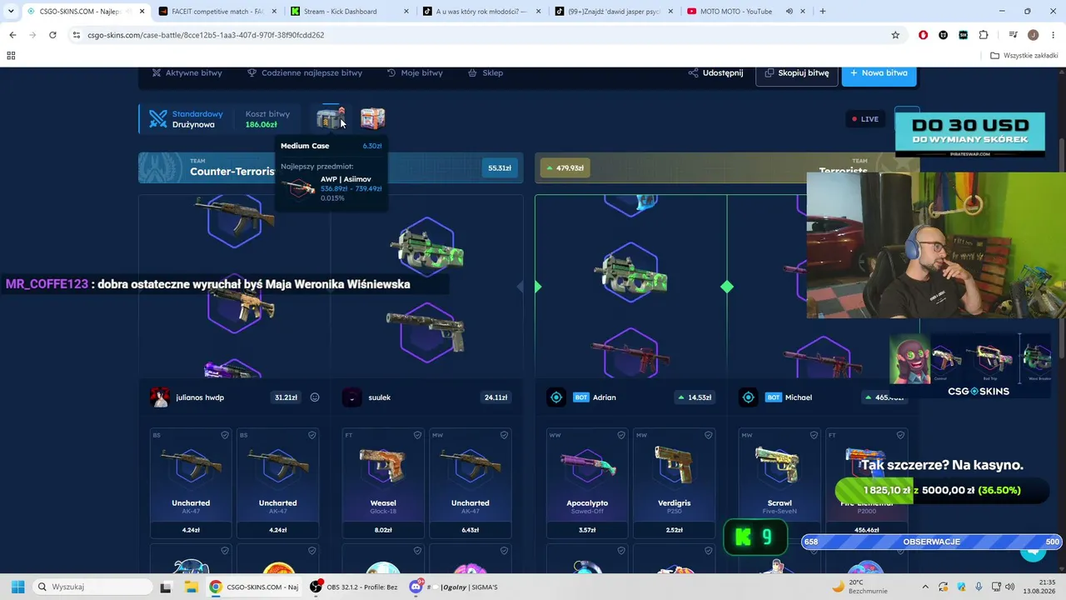Open the Chrome three-dot menu
Image resolution: width=1066 pixels, height=600 pixels.
coord(1052,35)
